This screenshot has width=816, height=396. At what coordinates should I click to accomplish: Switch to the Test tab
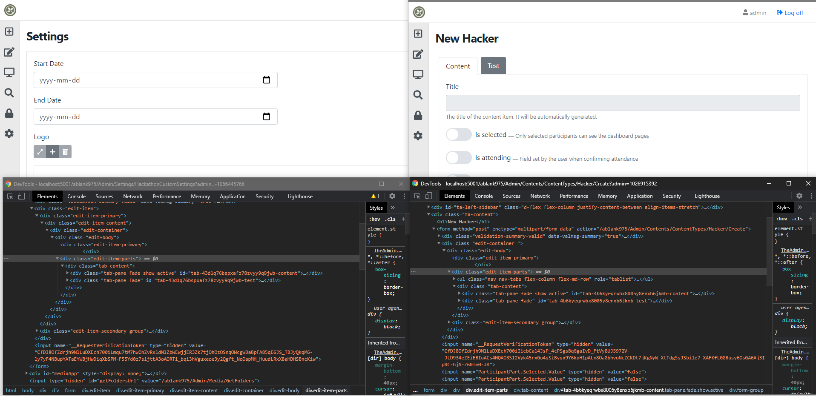pyautogui.click(x=493, y=66)
